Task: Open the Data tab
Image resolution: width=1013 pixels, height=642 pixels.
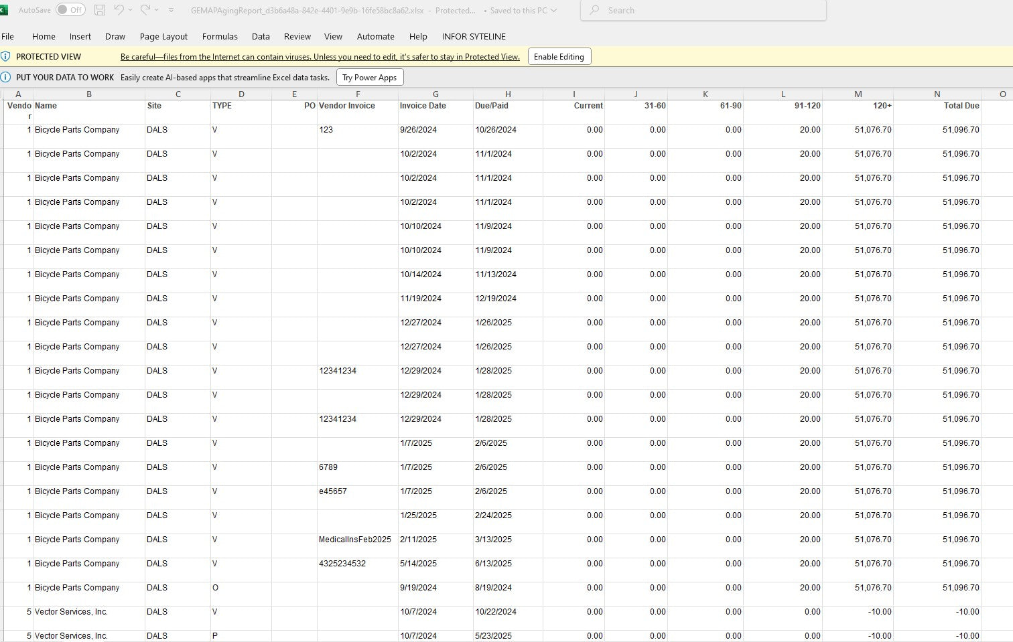Action: pyautogui.click(x=261, y=37)
